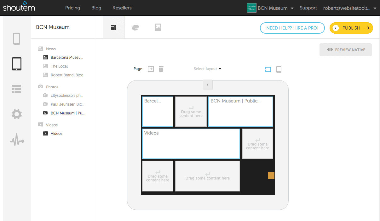380x221 pixels.
Task: Click the Publish button
Action: pyautogui.click(x=351, y=28)
